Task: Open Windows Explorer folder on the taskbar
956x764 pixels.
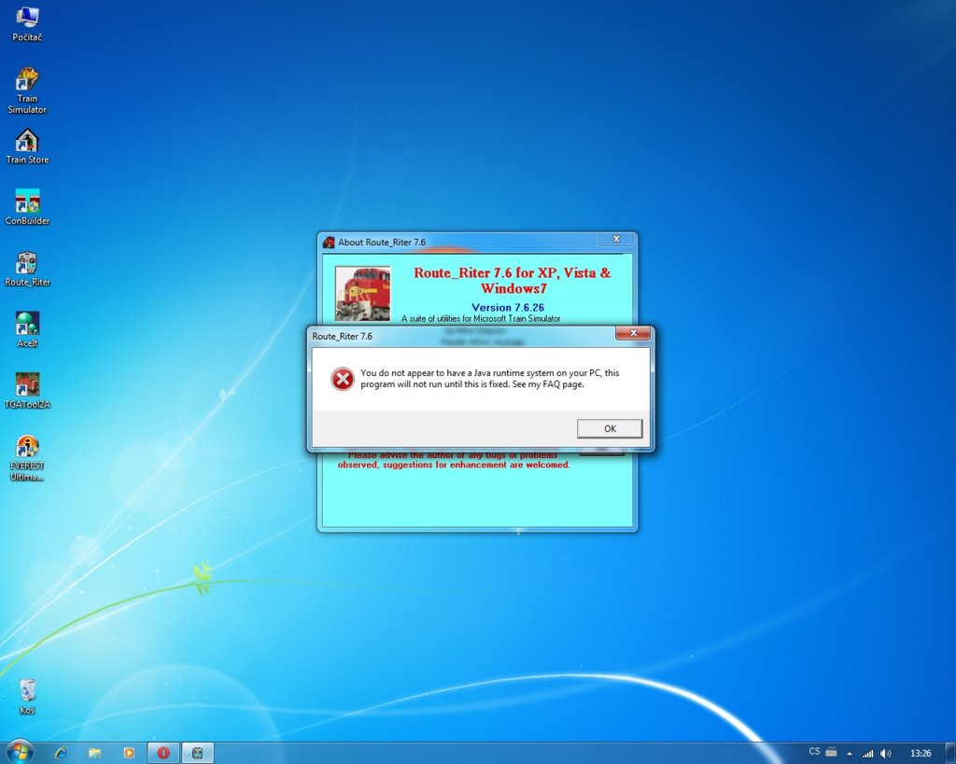Action: point(94,752)
